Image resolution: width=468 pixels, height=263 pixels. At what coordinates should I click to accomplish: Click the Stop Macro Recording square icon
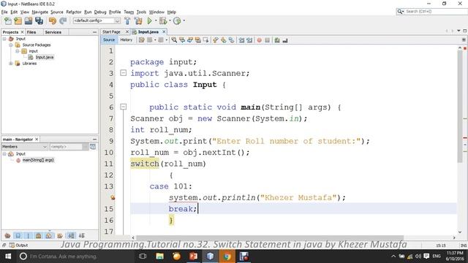coord(267,40)
